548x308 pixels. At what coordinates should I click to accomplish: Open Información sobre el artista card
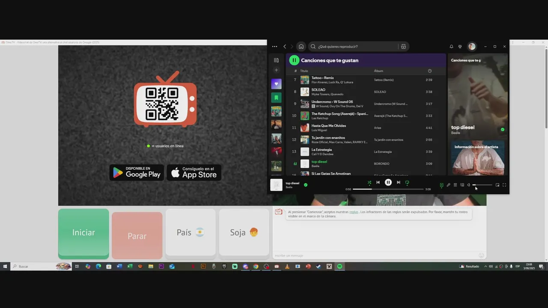point(478,158)
